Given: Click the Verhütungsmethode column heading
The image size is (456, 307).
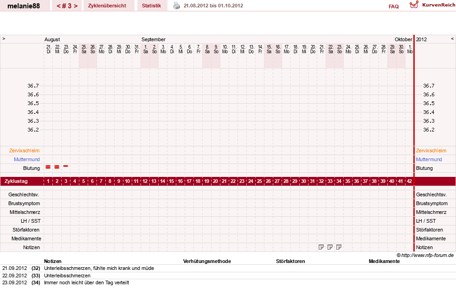Looking at the screenshot, I should coord(207,261).
